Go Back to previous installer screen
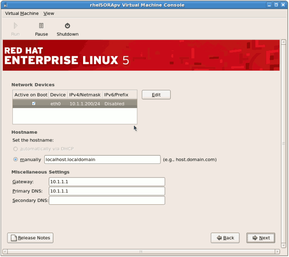 click(225, 238)
